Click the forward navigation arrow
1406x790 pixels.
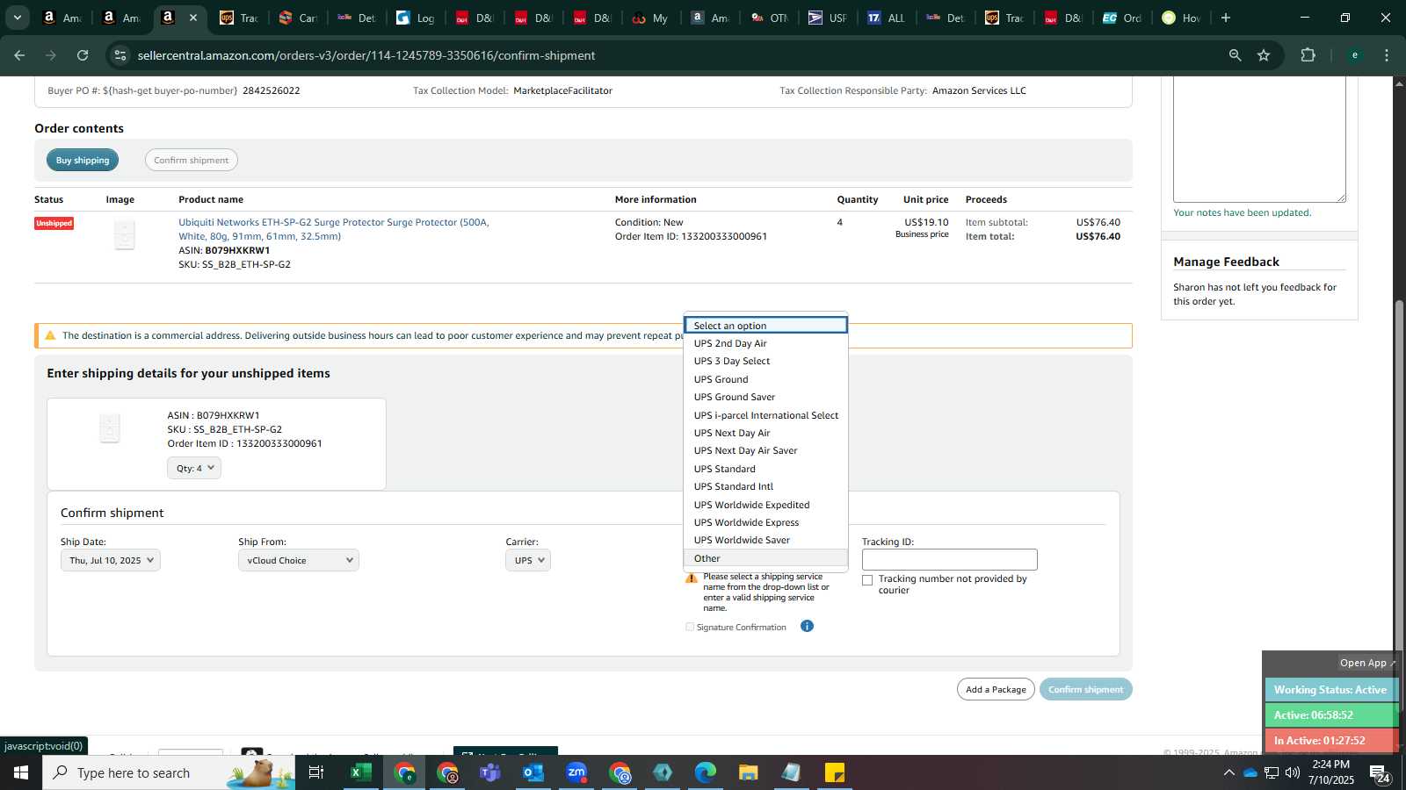(x=51, y=55)
